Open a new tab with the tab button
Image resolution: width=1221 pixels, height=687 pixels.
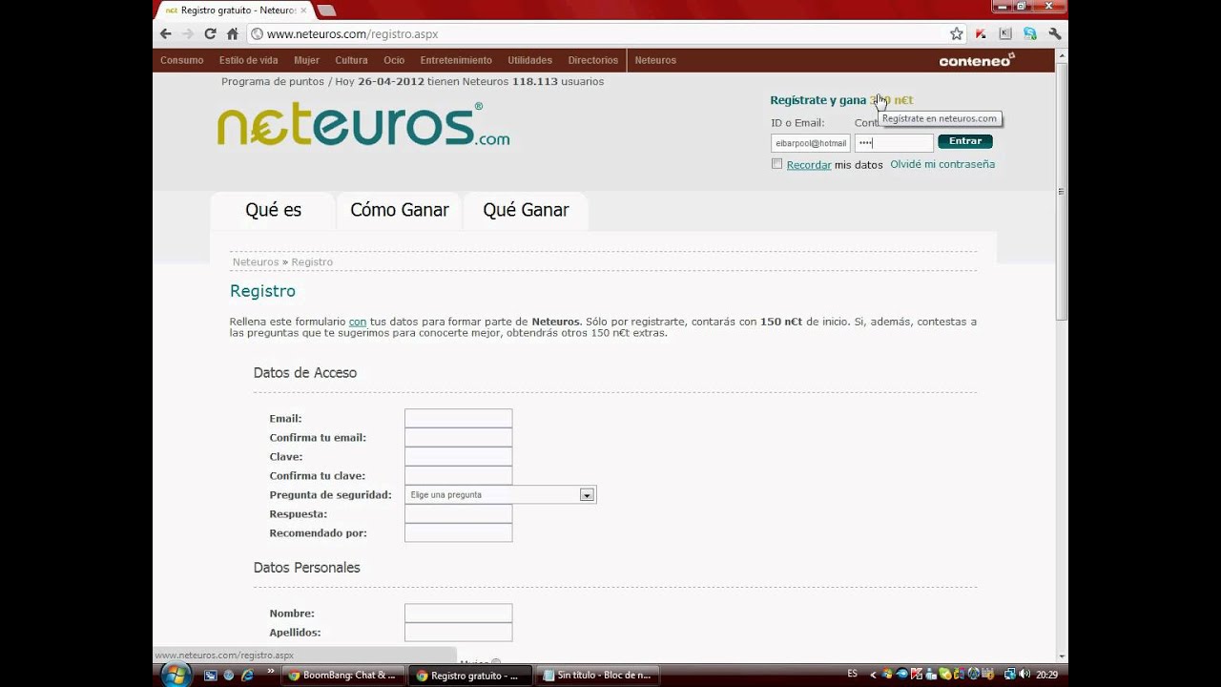(x=326, y=10)
